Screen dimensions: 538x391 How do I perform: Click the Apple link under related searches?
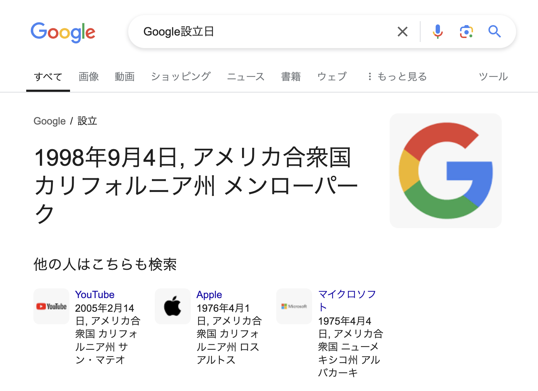[x=209, y=295]
